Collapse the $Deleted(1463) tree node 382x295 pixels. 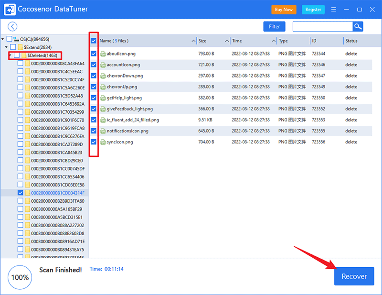coord(10,55)
